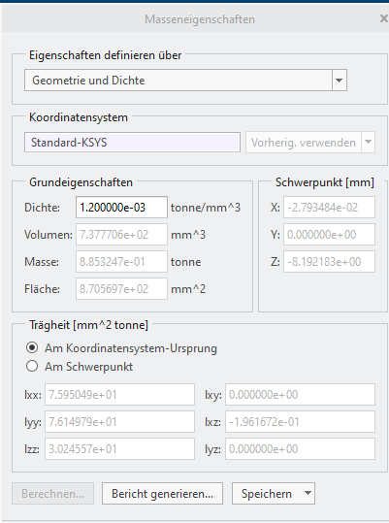Close the Masseneigenschaften dialog
Viewport: 389px width, 523px height.
click(x=384, y=18)
